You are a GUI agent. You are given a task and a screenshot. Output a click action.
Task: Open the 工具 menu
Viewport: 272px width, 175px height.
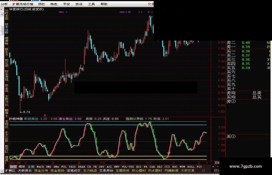(x=91, y=4)
